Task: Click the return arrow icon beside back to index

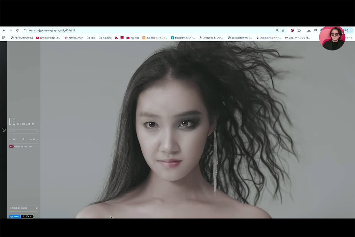Action: tap(37, 208)
